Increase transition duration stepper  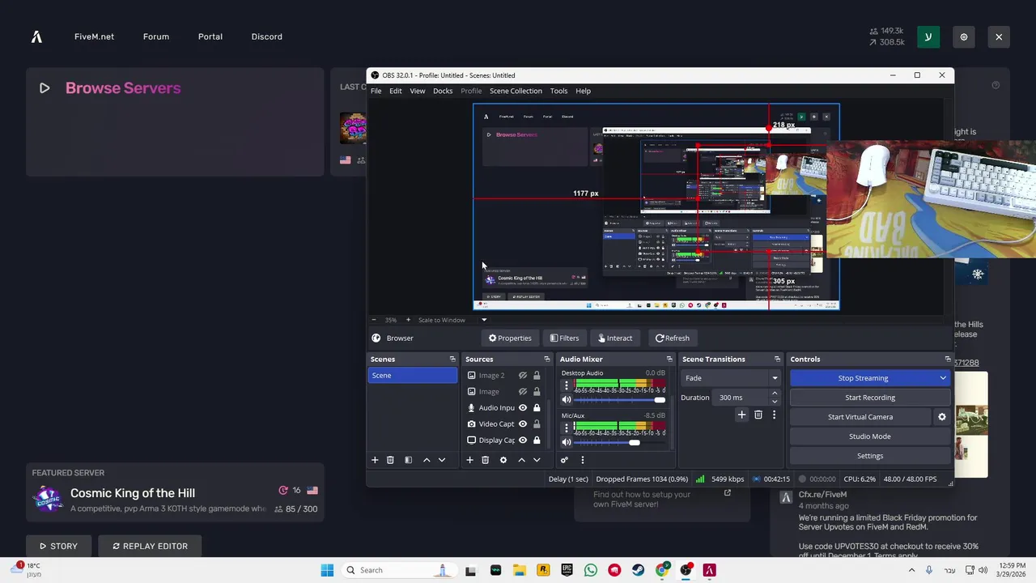coord(775,394)
